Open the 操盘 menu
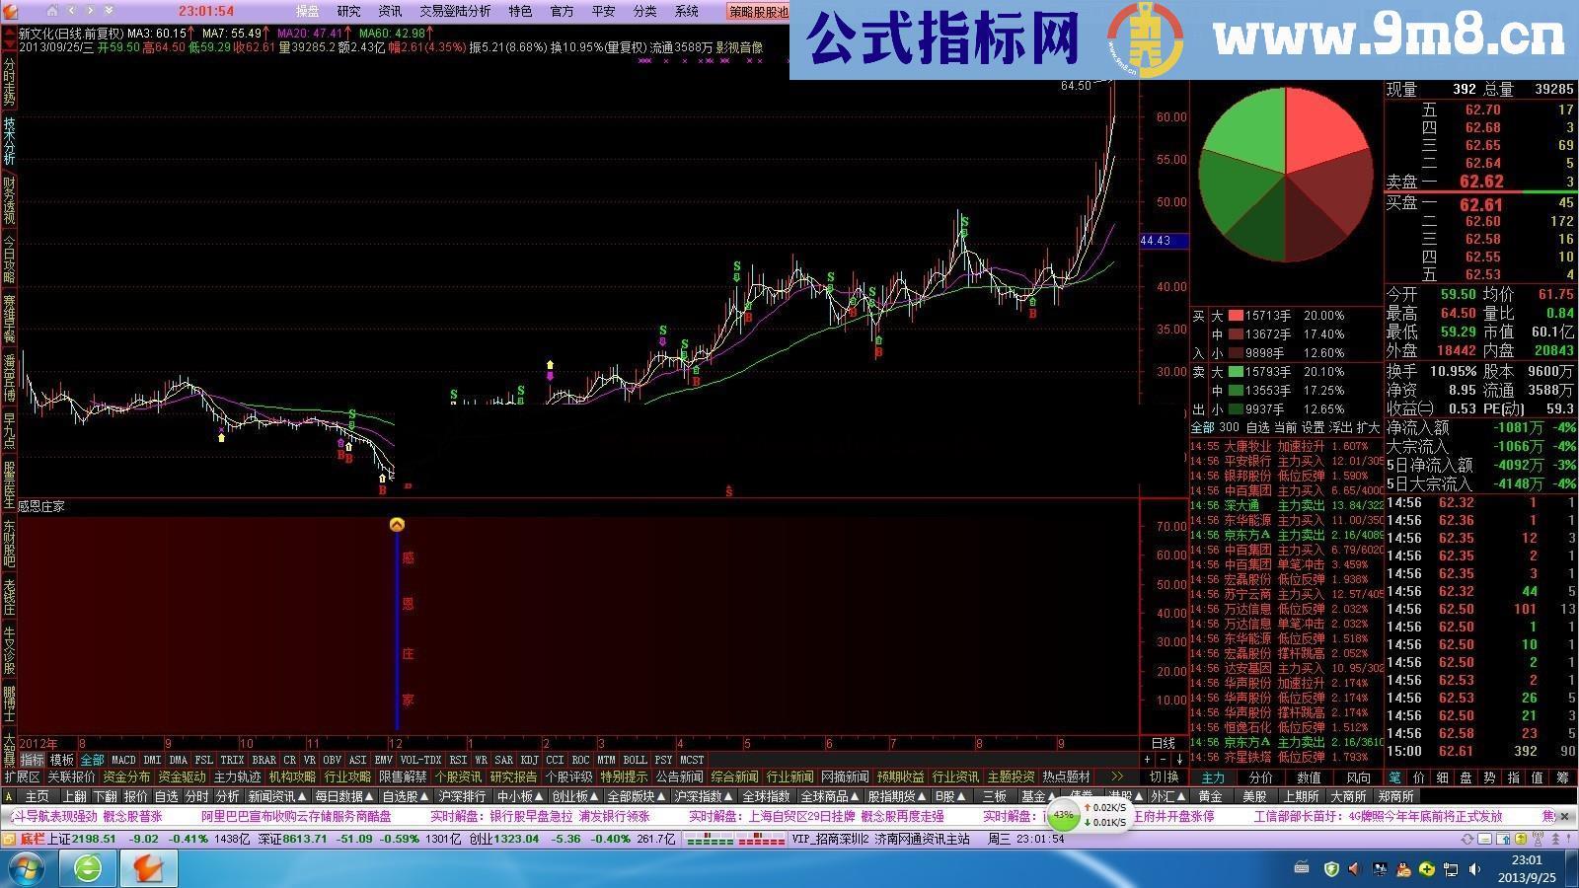1579x888 pixels. (308, 11)
